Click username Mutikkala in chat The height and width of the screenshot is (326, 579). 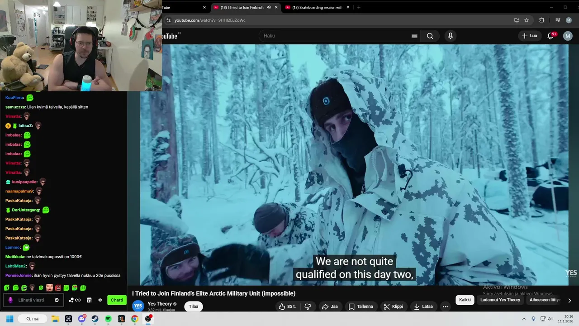click(x=15, y=257)
